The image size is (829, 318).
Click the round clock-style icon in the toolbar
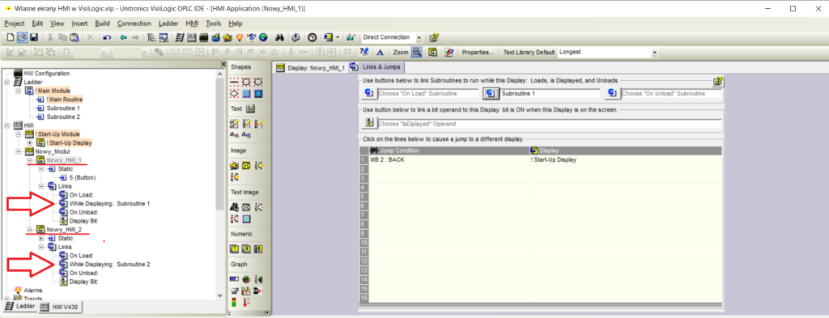(312, 37)
